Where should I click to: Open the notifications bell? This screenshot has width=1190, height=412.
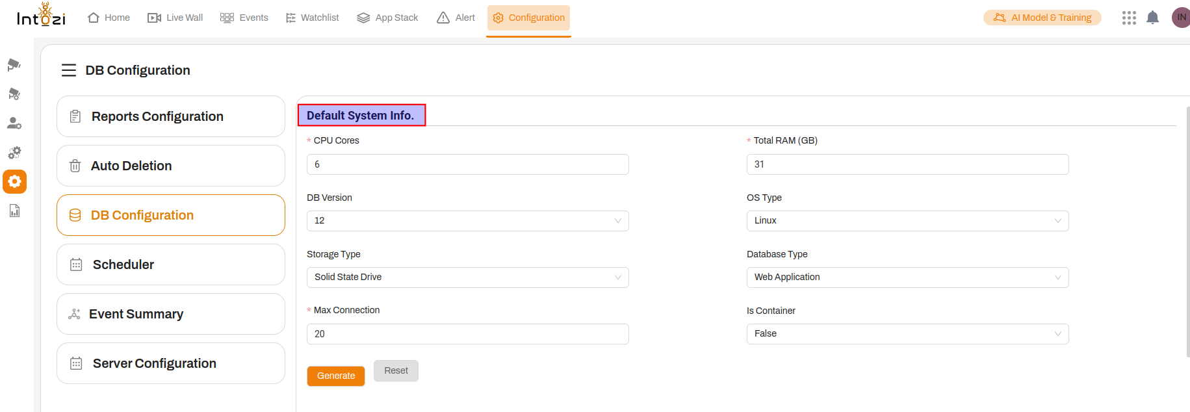pos(1152,18)
